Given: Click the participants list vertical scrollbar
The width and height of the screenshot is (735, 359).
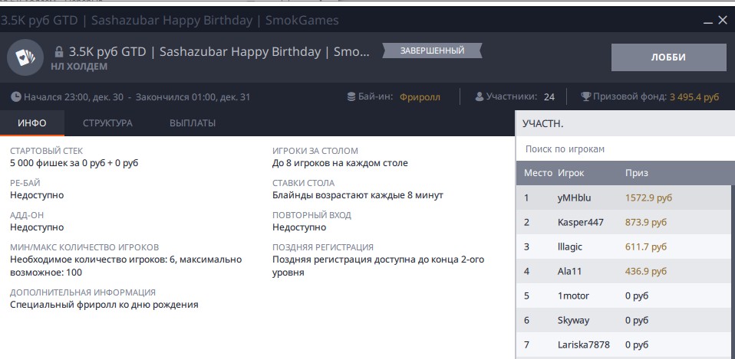Looking at the screenshot, I should tap(732, 271).
